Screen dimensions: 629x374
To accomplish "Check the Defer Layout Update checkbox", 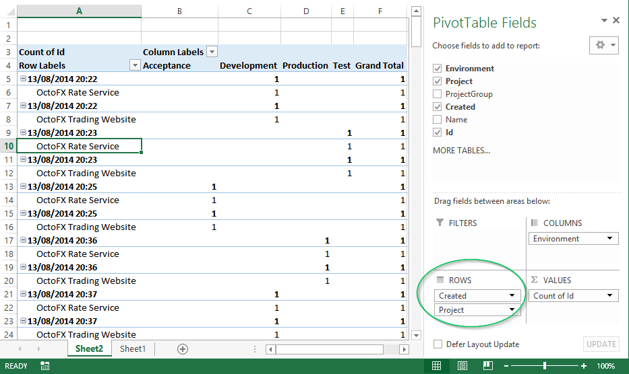I will click(x=438, y=344).
